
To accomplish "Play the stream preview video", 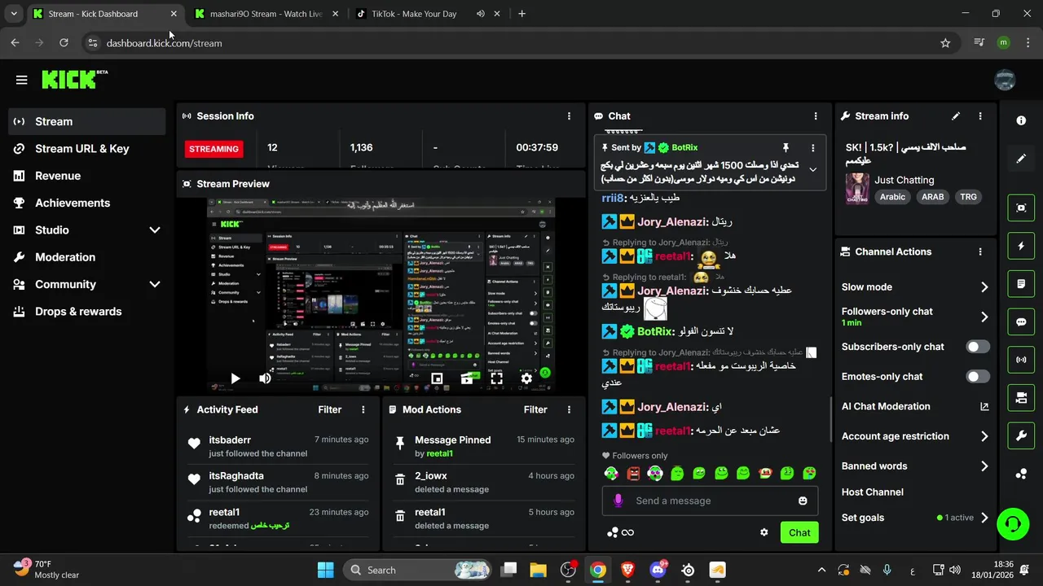I will pyautogui.click(x=235, y=378).
